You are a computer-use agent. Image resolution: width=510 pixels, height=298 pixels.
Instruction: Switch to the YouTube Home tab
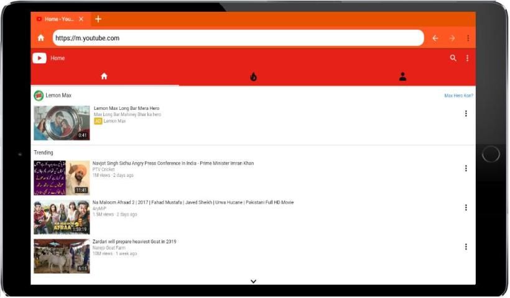point(104,76)
